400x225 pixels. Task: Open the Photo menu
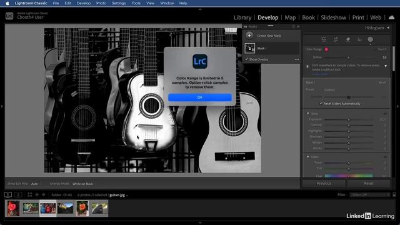pos(101,3)
